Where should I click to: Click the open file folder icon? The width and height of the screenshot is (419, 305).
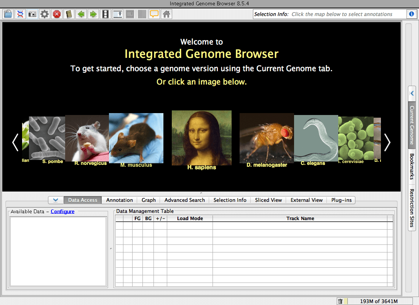8,14
